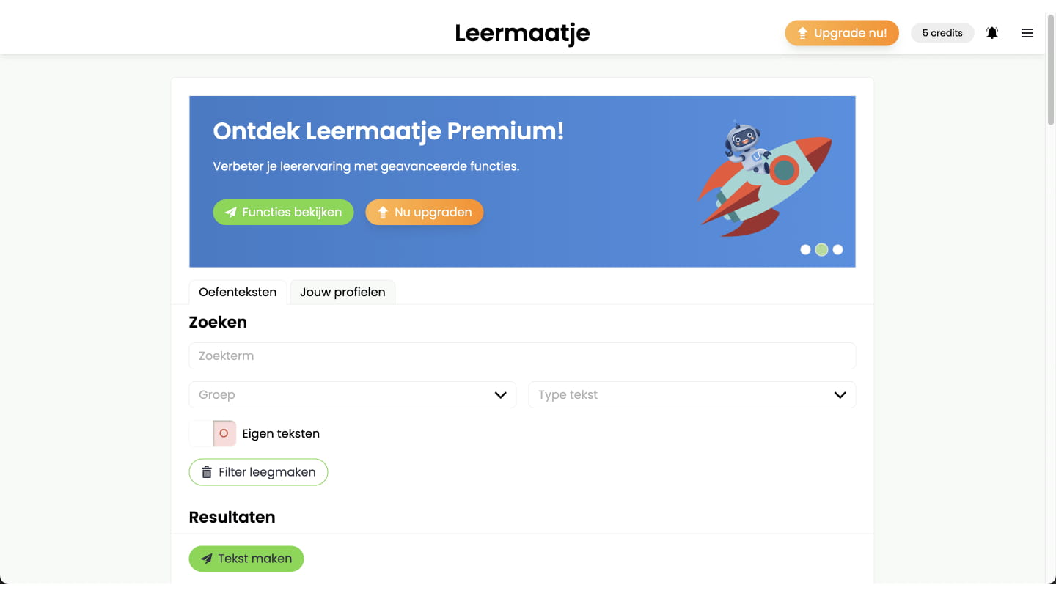Viewport: 1056px width, 596px height.
Task: Click the 5 credits badge
Action: [942, 33]
